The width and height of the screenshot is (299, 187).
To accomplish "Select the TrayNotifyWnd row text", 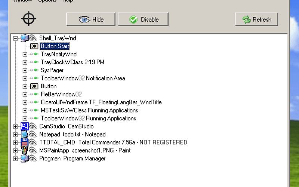I will click(x=59, y=54).
